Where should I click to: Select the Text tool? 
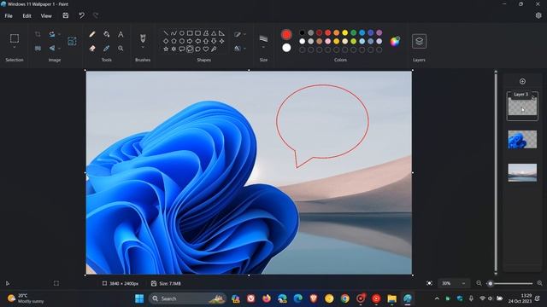[121, 34]
